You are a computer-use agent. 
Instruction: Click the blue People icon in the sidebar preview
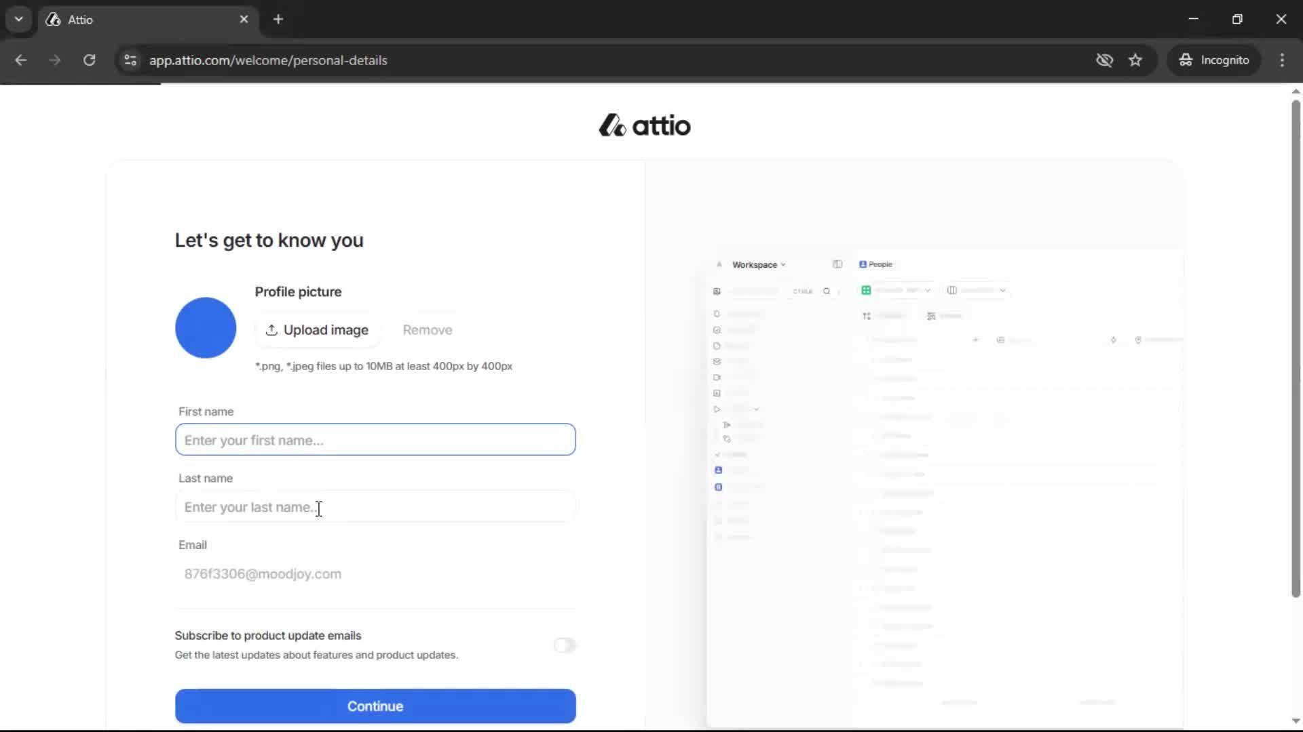click(719, 470)
